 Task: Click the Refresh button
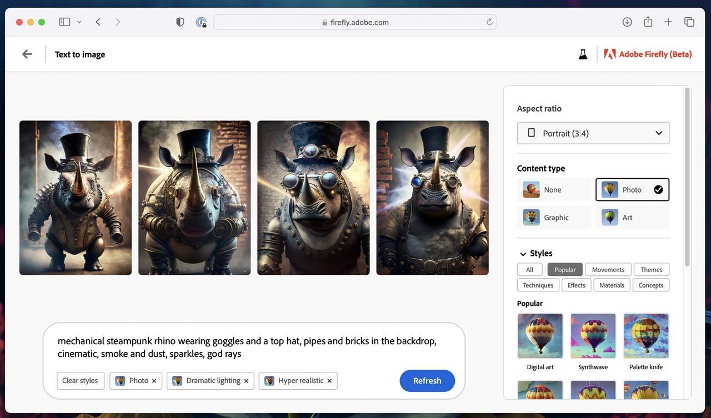coord(427,381)
